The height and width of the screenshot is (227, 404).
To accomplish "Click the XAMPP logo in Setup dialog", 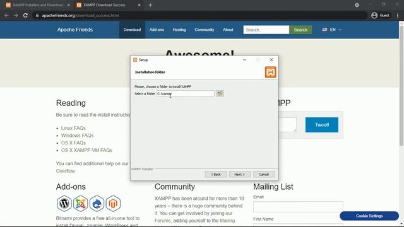I will [x=270, y=72].
